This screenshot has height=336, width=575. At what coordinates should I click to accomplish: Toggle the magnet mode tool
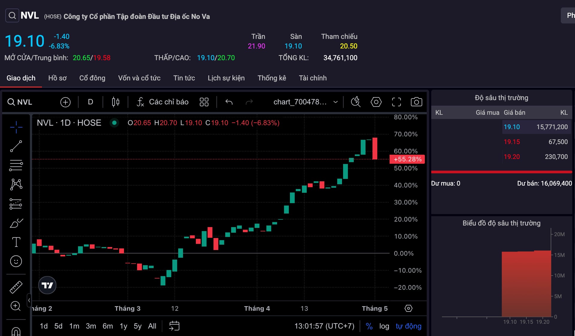[16, 331]
